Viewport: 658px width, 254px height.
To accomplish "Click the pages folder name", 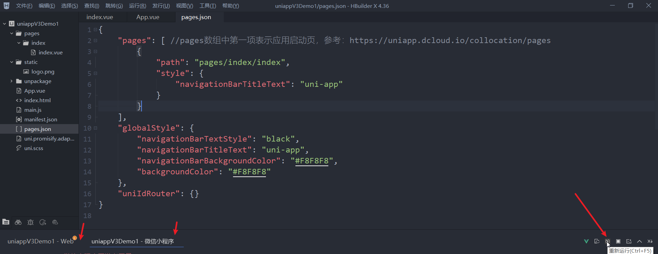I will pyautogui.click(x=32, y=33).
